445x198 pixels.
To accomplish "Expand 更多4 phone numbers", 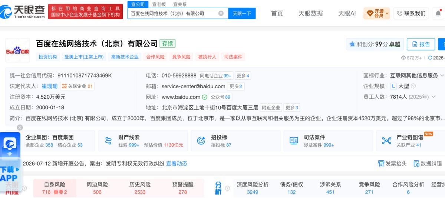I will pyautogui.click(x=243, y=76).
